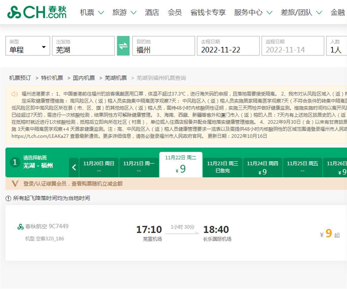Open the 类型 单程 trip type dropdown
347x289 pixels.
click(28, 46)
